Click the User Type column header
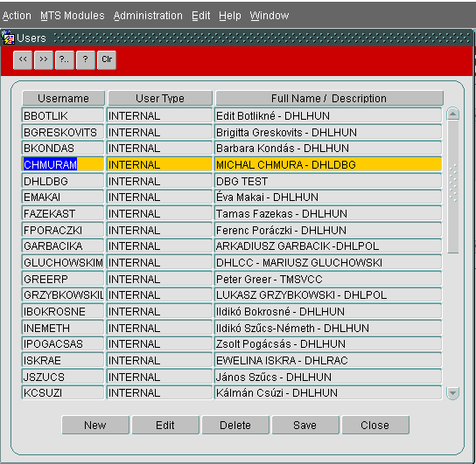This screenshot has width=476, height=464. 160,98
